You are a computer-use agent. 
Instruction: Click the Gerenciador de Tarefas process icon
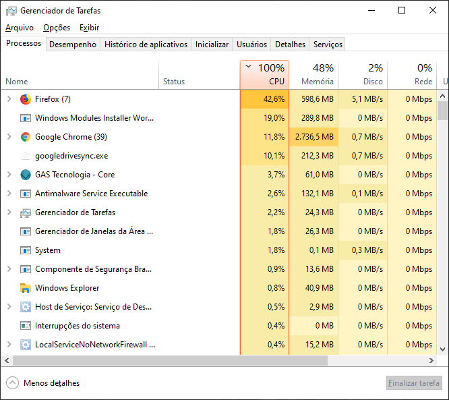[26, 212]
